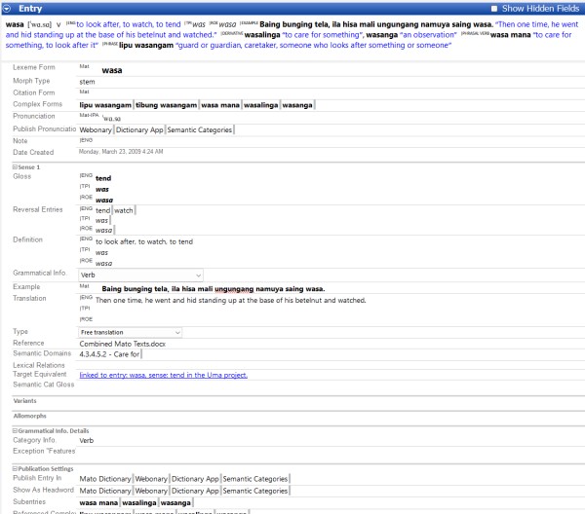Click the Date Created value
Screen dimensions: 585x514
click(x=121, y=152)
